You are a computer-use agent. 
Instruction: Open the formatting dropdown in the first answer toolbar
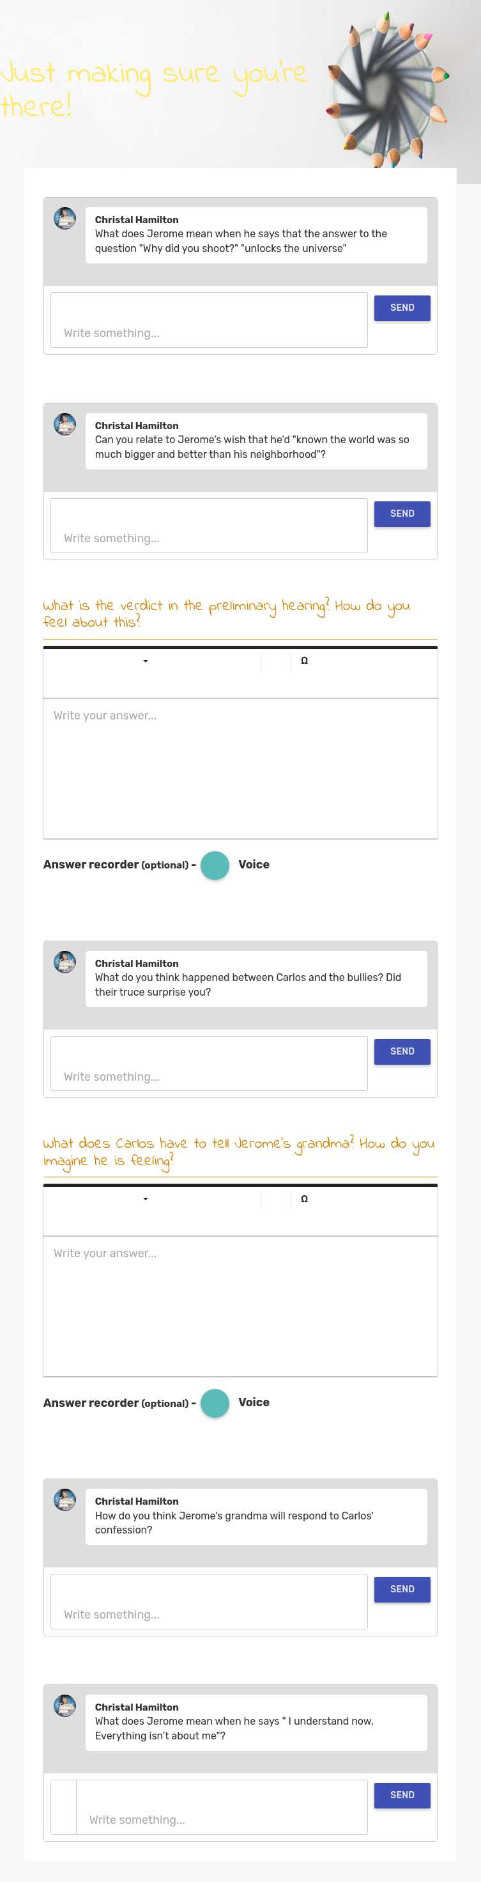click(145, 660)
